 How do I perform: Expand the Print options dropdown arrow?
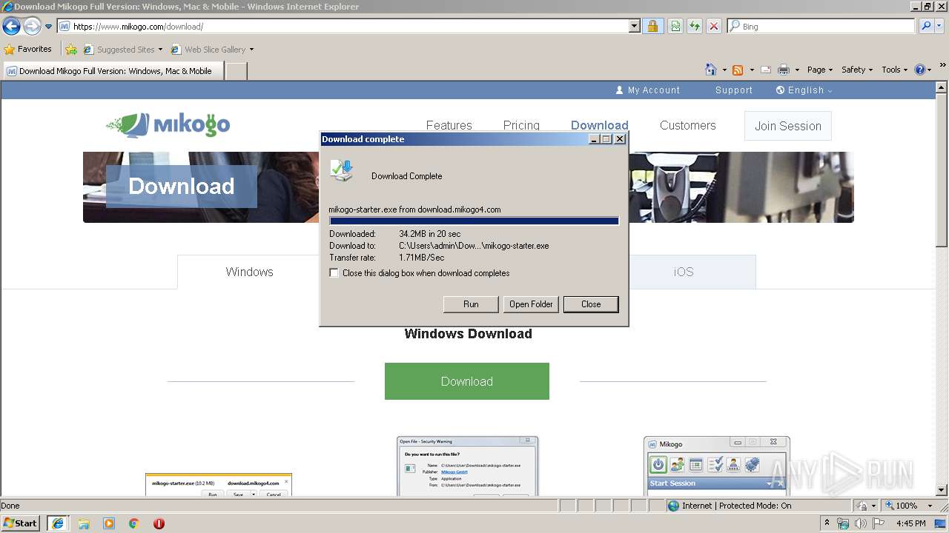797,70
